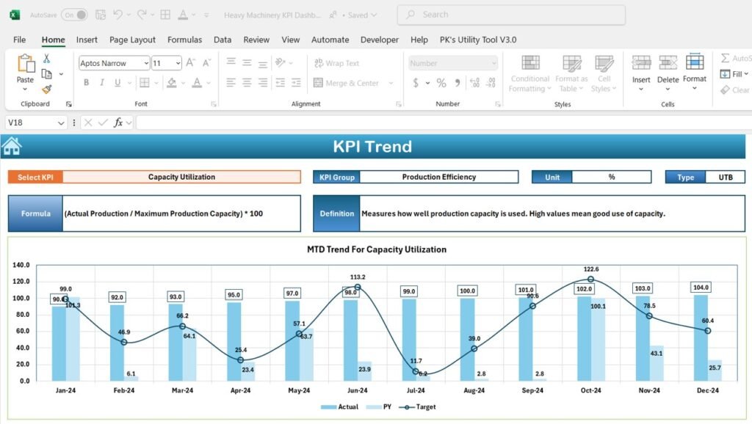Apply the Percent Style icon

441,82
